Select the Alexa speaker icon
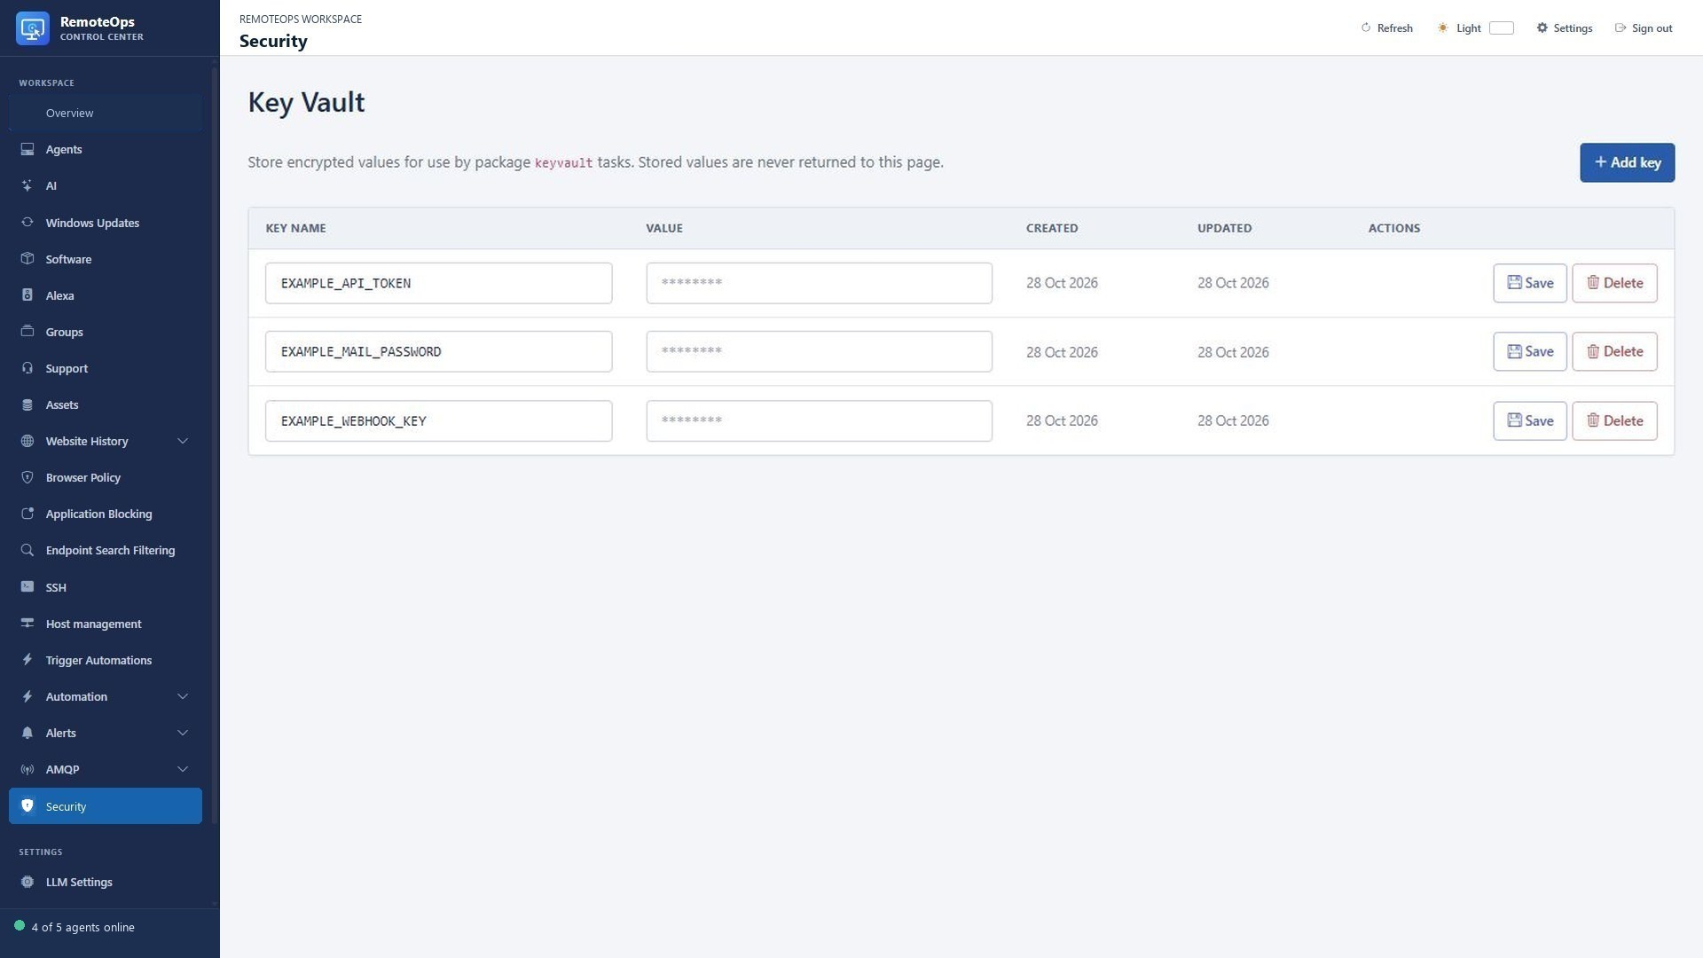1703x958 pixels. click(27, 295)
